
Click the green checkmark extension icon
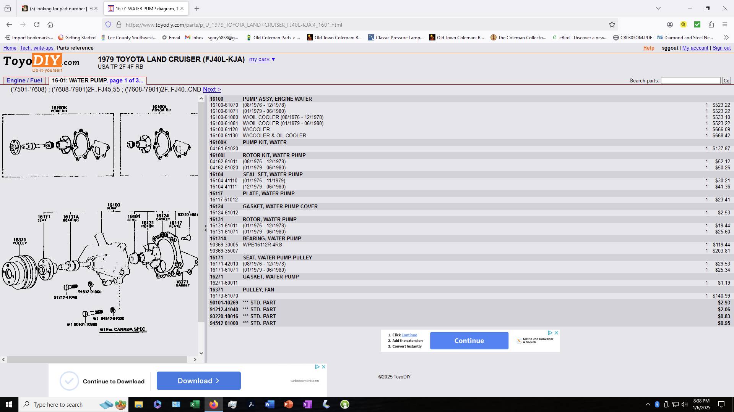(697, 24)
